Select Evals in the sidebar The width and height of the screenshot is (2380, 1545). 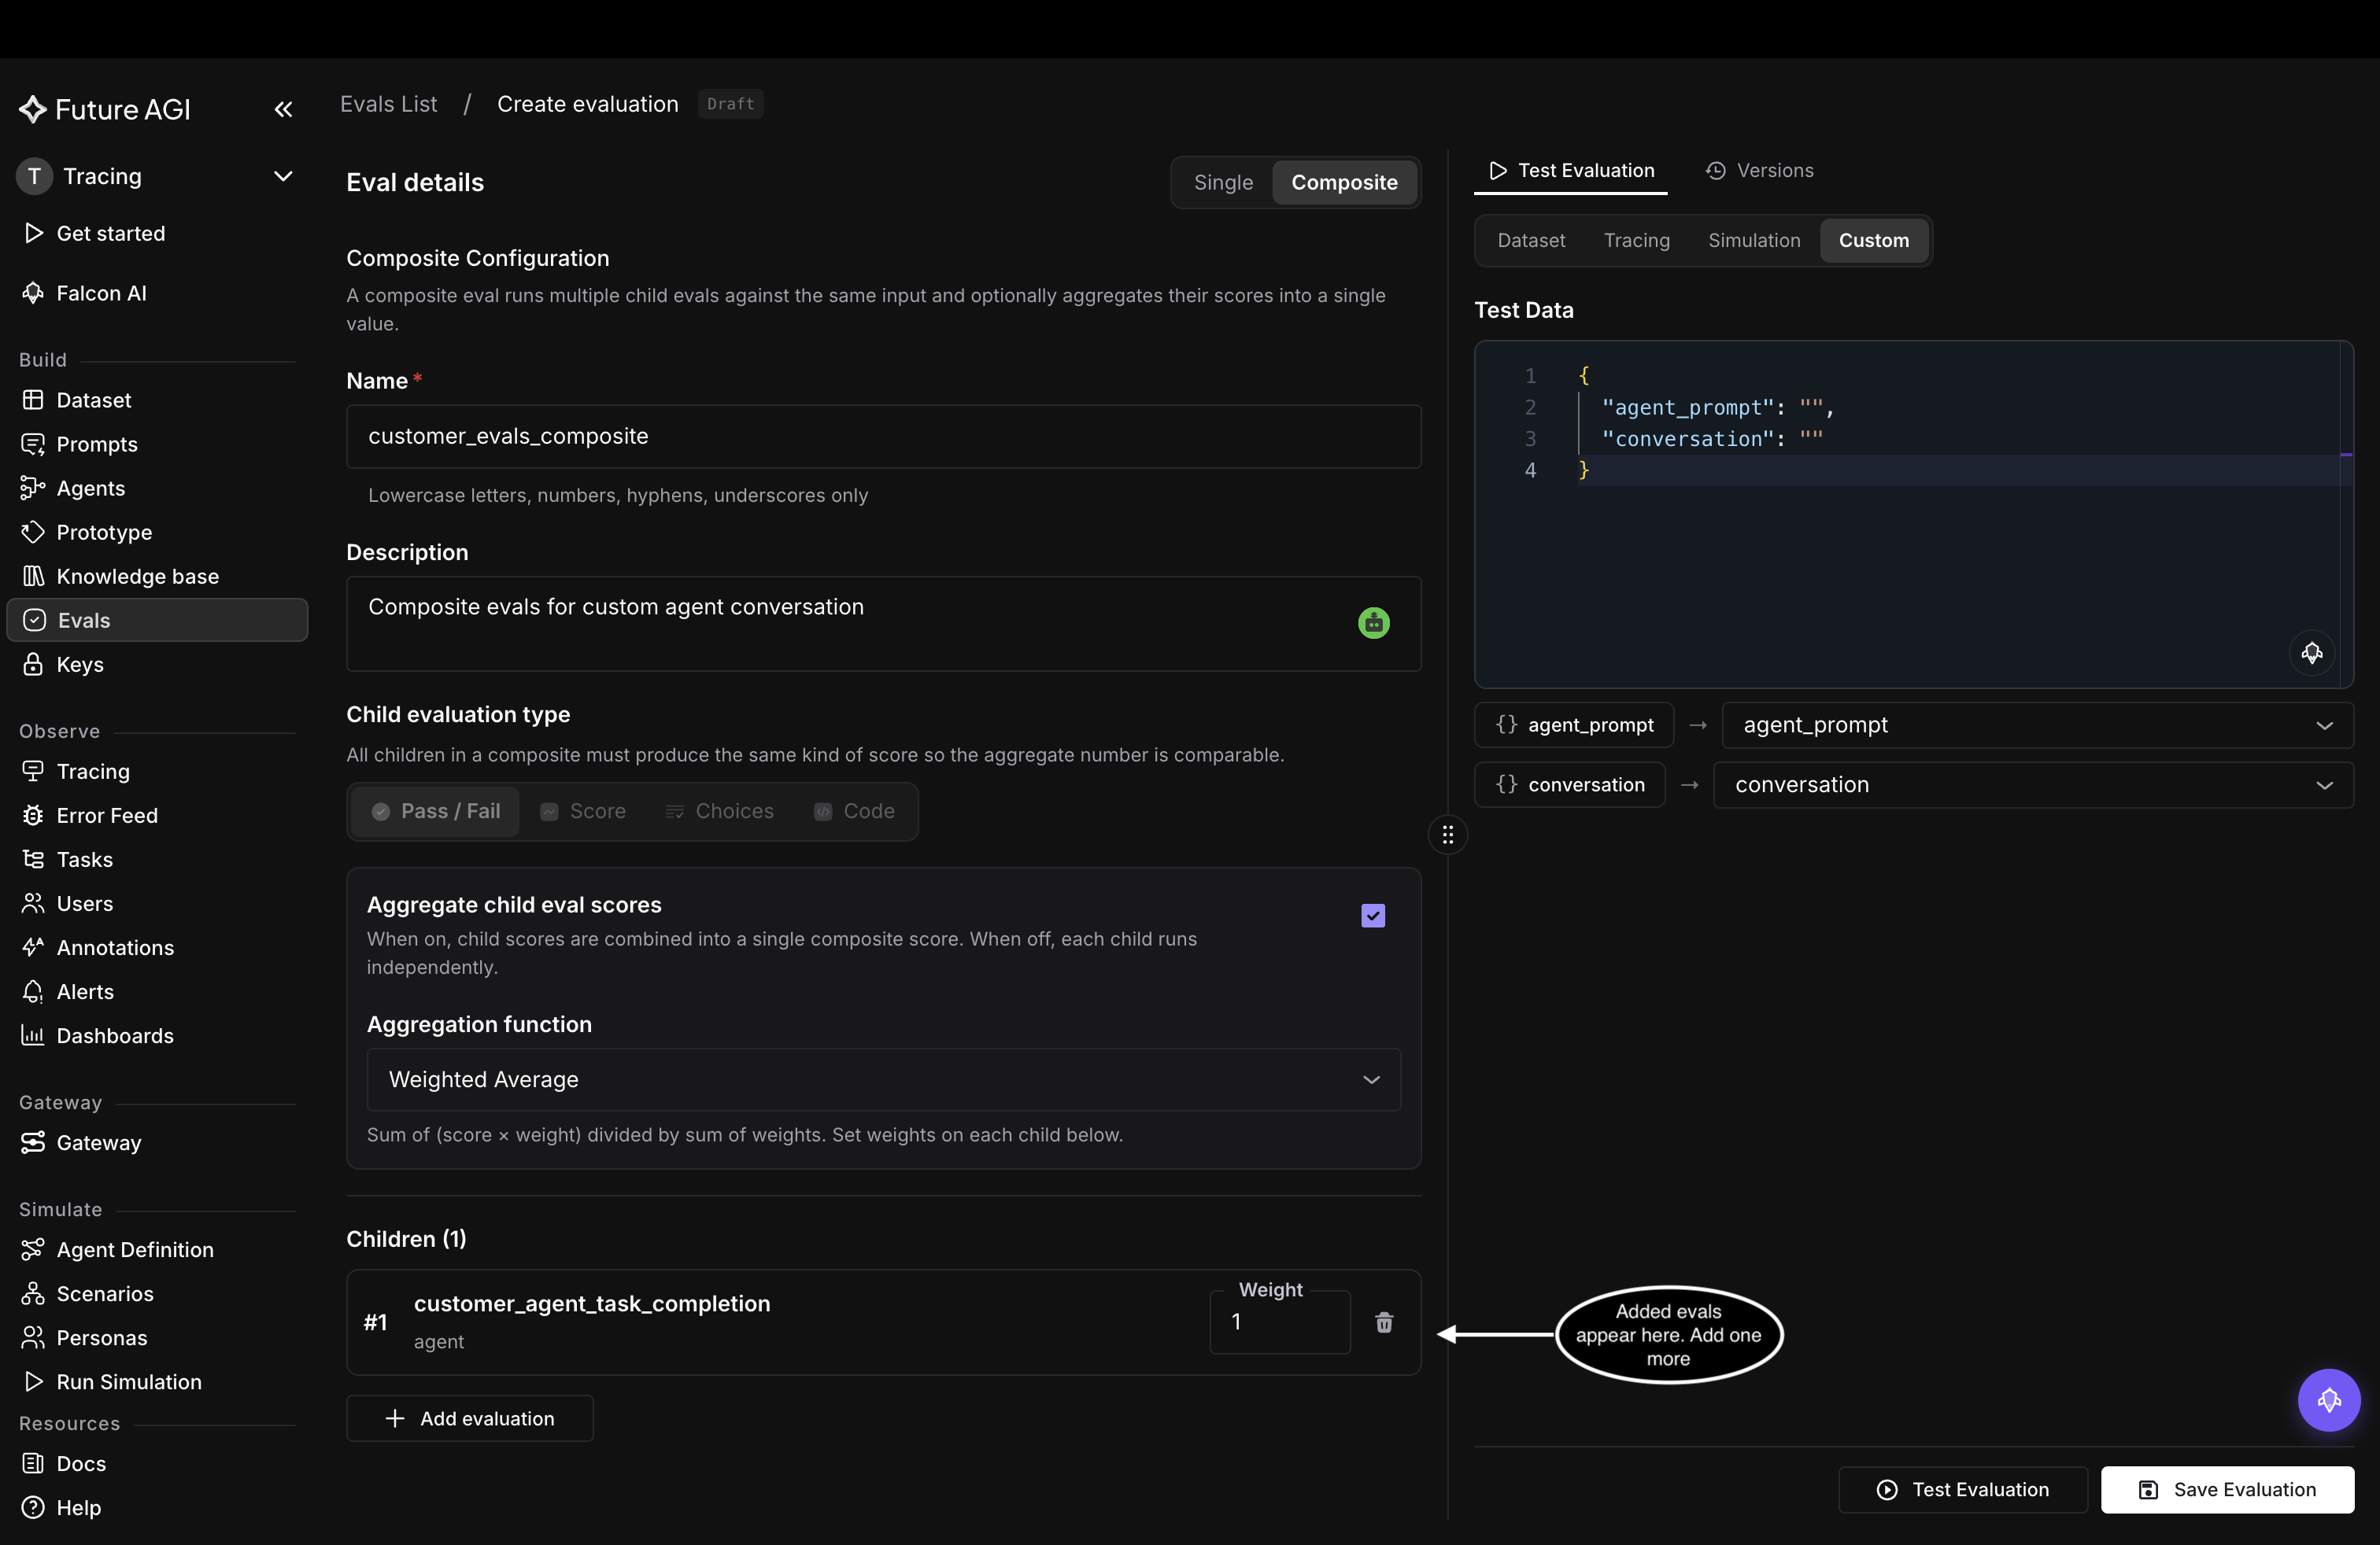coord(157,620)
